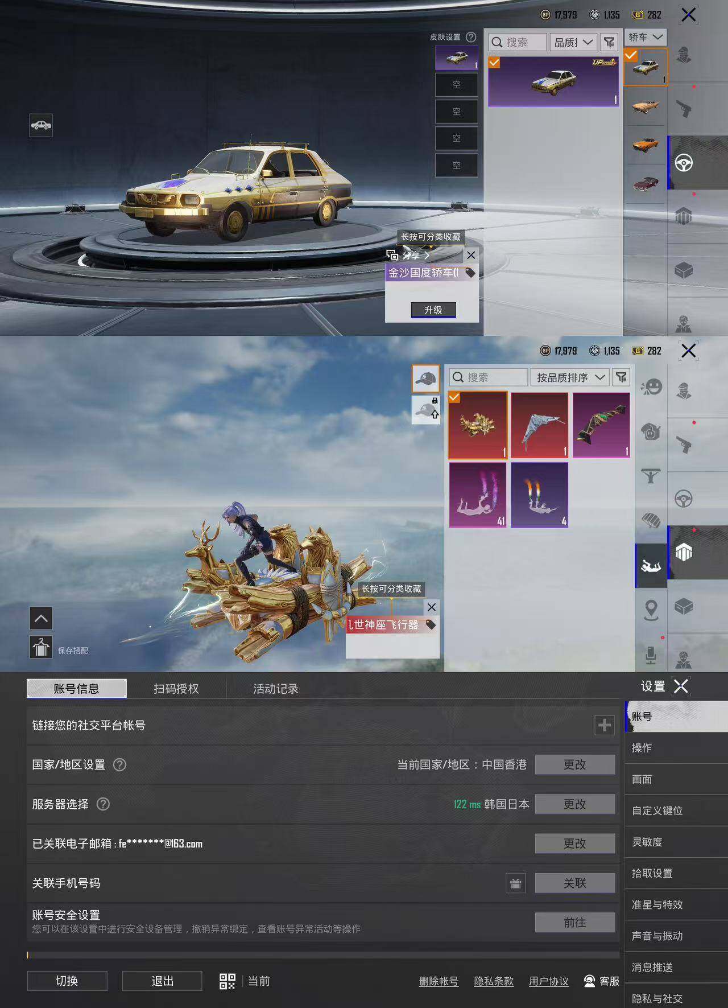Open the 服务器选择 help icon

click(x=103, y=804)
